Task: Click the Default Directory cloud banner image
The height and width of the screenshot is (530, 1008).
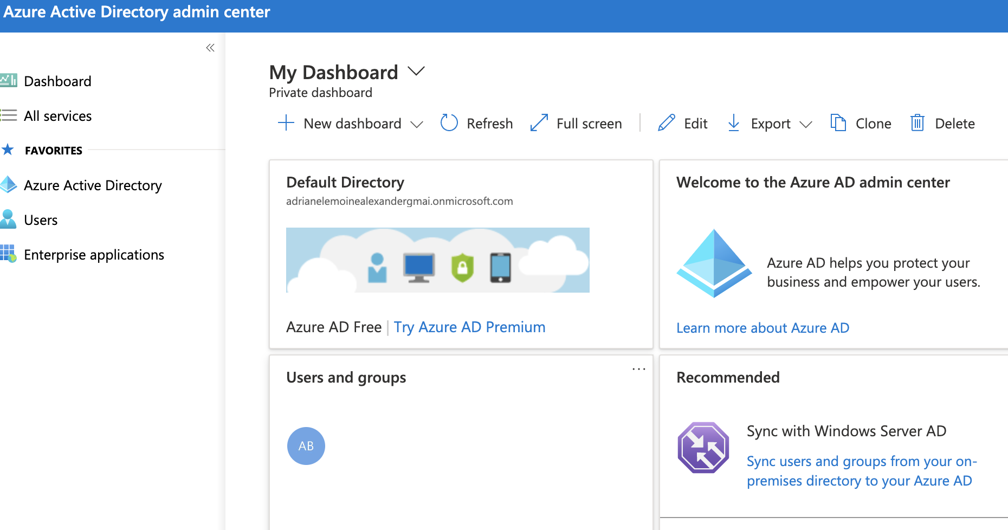Action: pyautogui.click(x=437, y=260)
